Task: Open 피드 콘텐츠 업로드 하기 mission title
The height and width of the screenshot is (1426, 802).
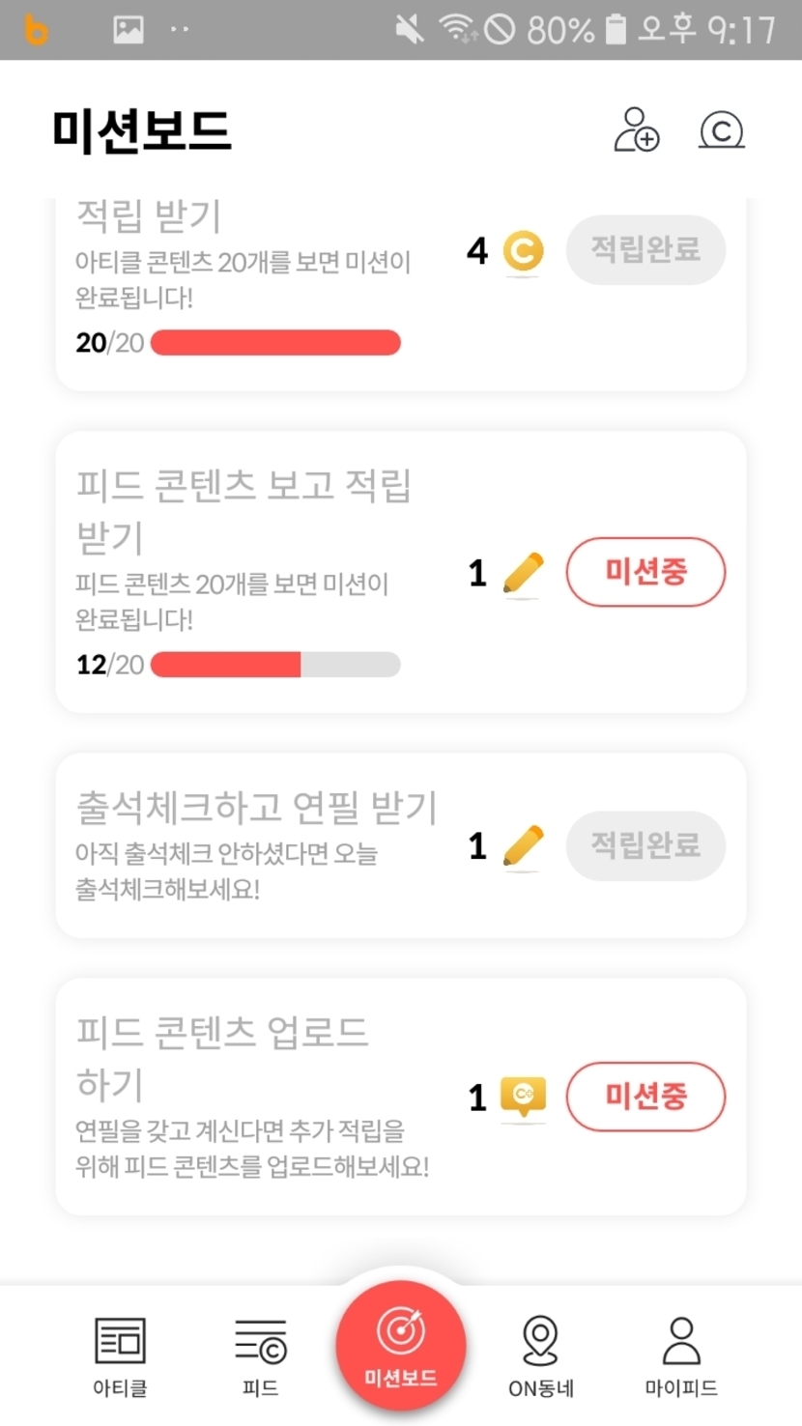Action: tap(222, 1057)
